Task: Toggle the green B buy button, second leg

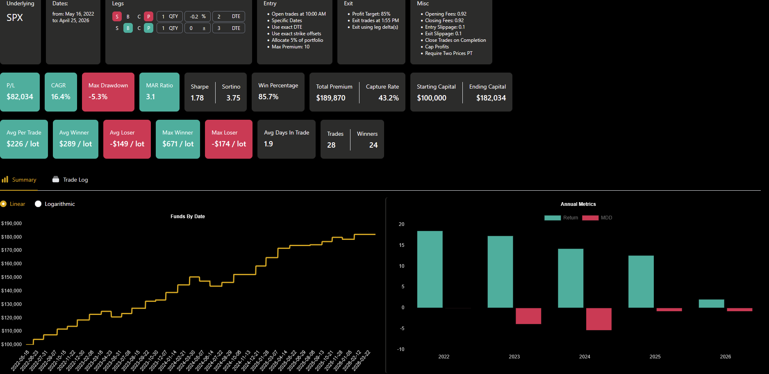Action: pyautogui.click(x=128, y=28)
